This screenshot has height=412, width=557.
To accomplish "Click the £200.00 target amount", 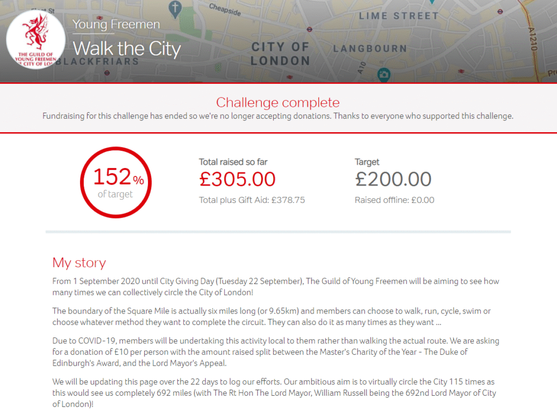I will point(393,179).
